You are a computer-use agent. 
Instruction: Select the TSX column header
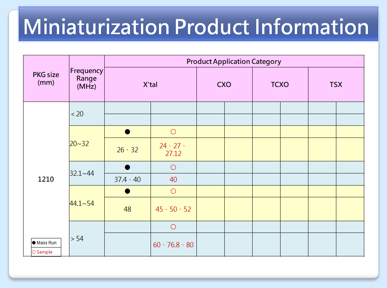click(336, 84)
